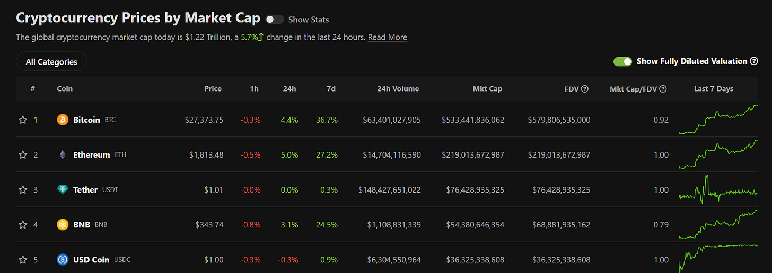This screenshot has height=273, width=772.
Task: Click the Last 7 Days column header
Action: pyautogui.click(x=714, y=89)
